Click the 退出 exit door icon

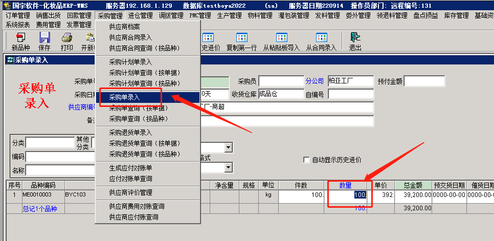(355, 37)
